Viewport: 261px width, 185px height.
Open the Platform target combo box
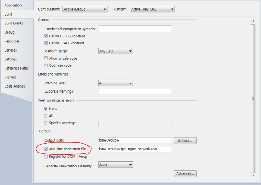point(115,51)
